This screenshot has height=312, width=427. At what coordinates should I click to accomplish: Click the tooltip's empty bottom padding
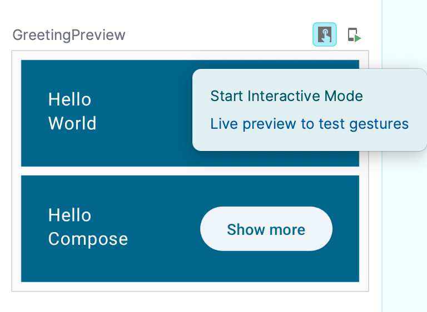tap(309, 142)
